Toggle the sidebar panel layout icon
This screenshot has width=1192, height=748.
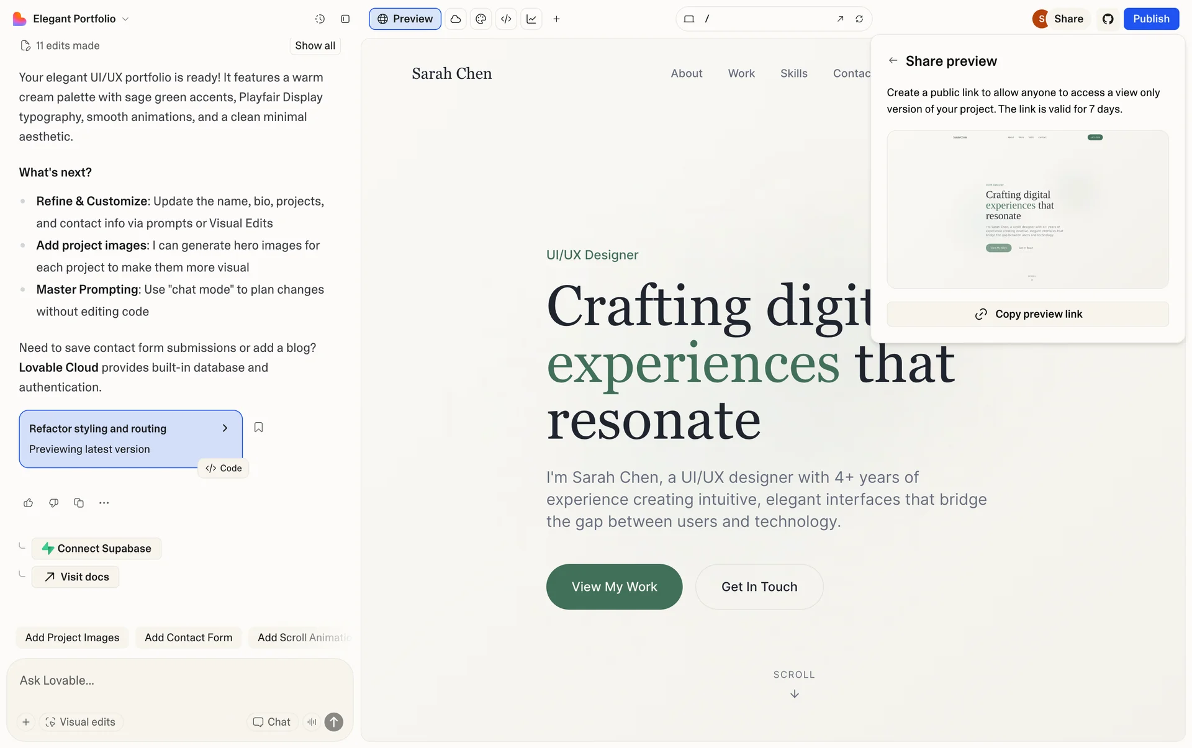point(345,19)
